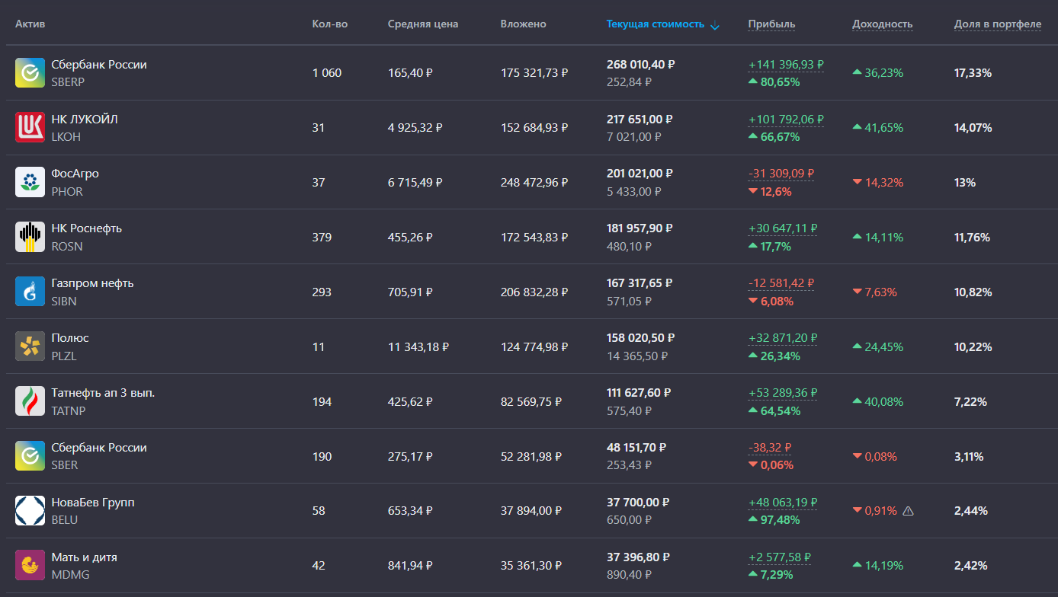Image resolution: width=1058 pixels, height=597 pixels.
Task: Click the warning triangle next to 0,91%
Action: [908, 511]
